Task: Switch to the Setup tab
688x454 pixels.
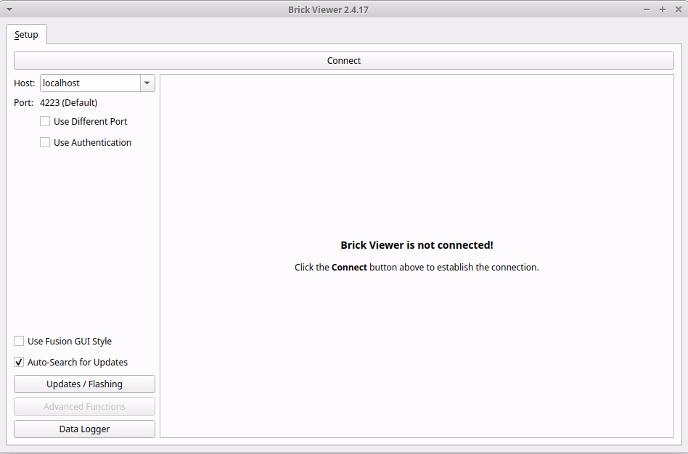Action: pos(27,35)
